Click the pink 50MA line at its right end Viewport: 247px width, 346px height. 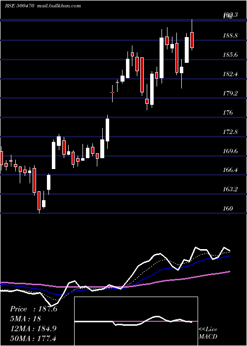click(229, 272)
